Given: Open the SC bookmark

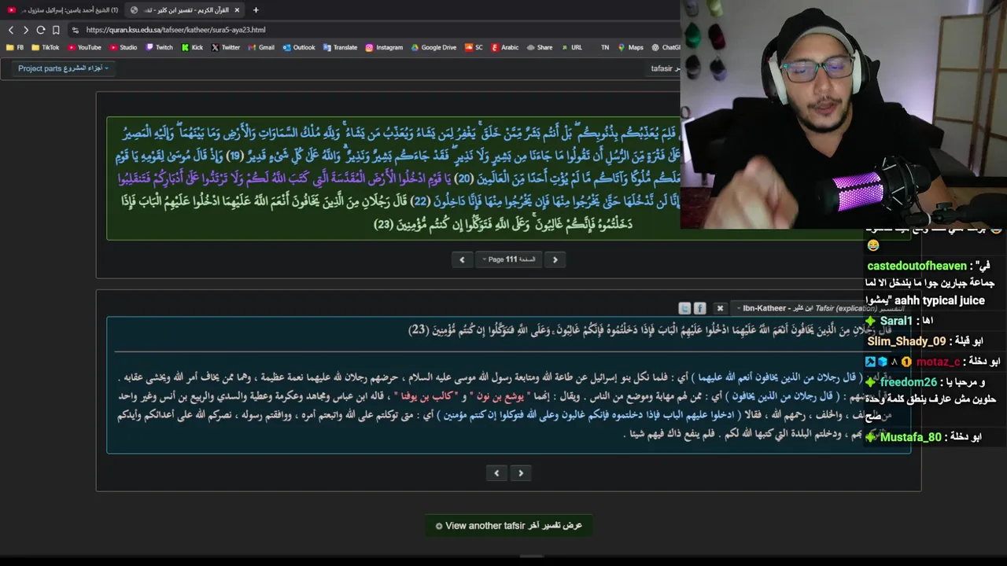Looking at the screenshot, I should pos(474,47).
